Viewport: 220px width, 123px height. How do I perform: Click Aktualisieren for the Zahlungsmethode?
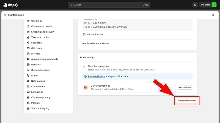pos(185,87)
